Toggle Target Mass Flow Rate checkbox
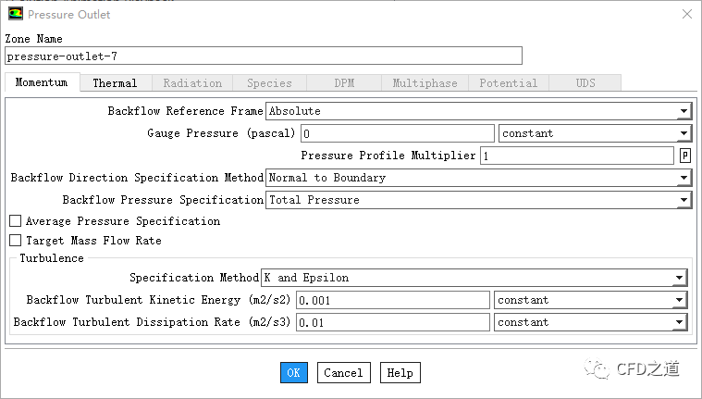702x399 pixels. [x=15, y=241]
